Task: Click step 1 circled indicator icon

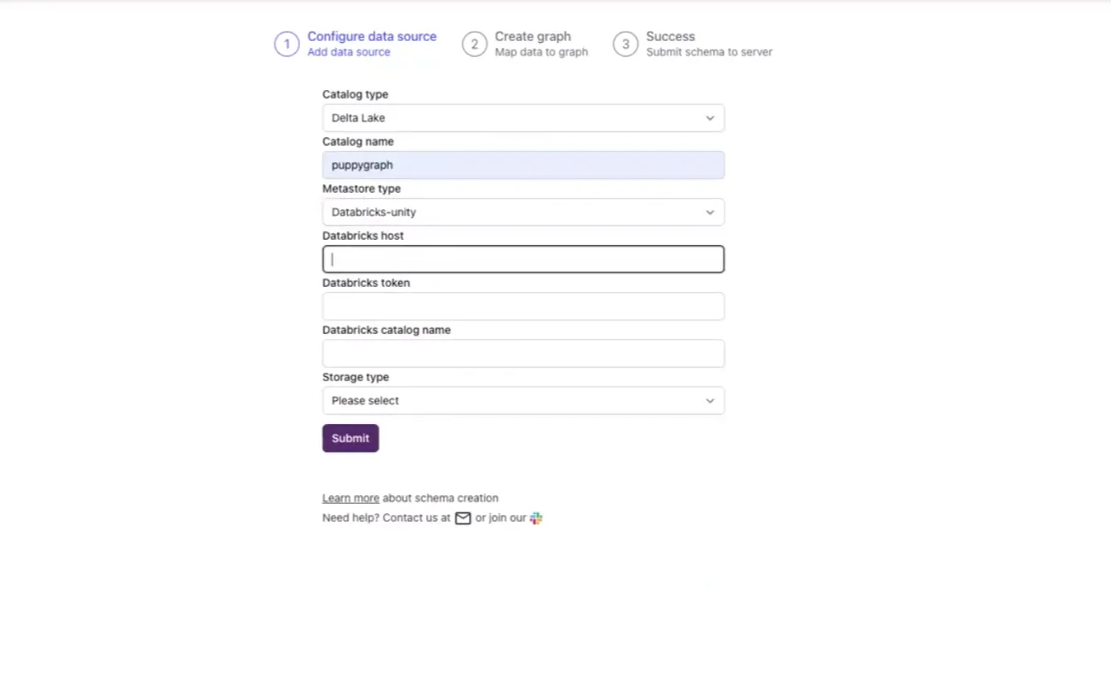Action: click(286, 44)
